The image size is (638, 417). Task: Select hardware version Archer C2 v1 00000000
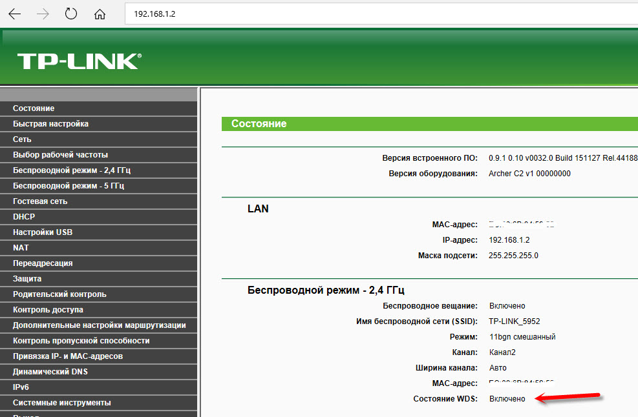click(529, 174)
